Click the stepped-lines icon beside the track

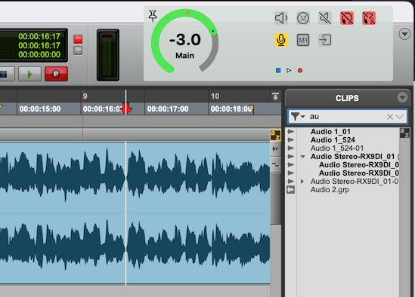click(x=275, y=165)
